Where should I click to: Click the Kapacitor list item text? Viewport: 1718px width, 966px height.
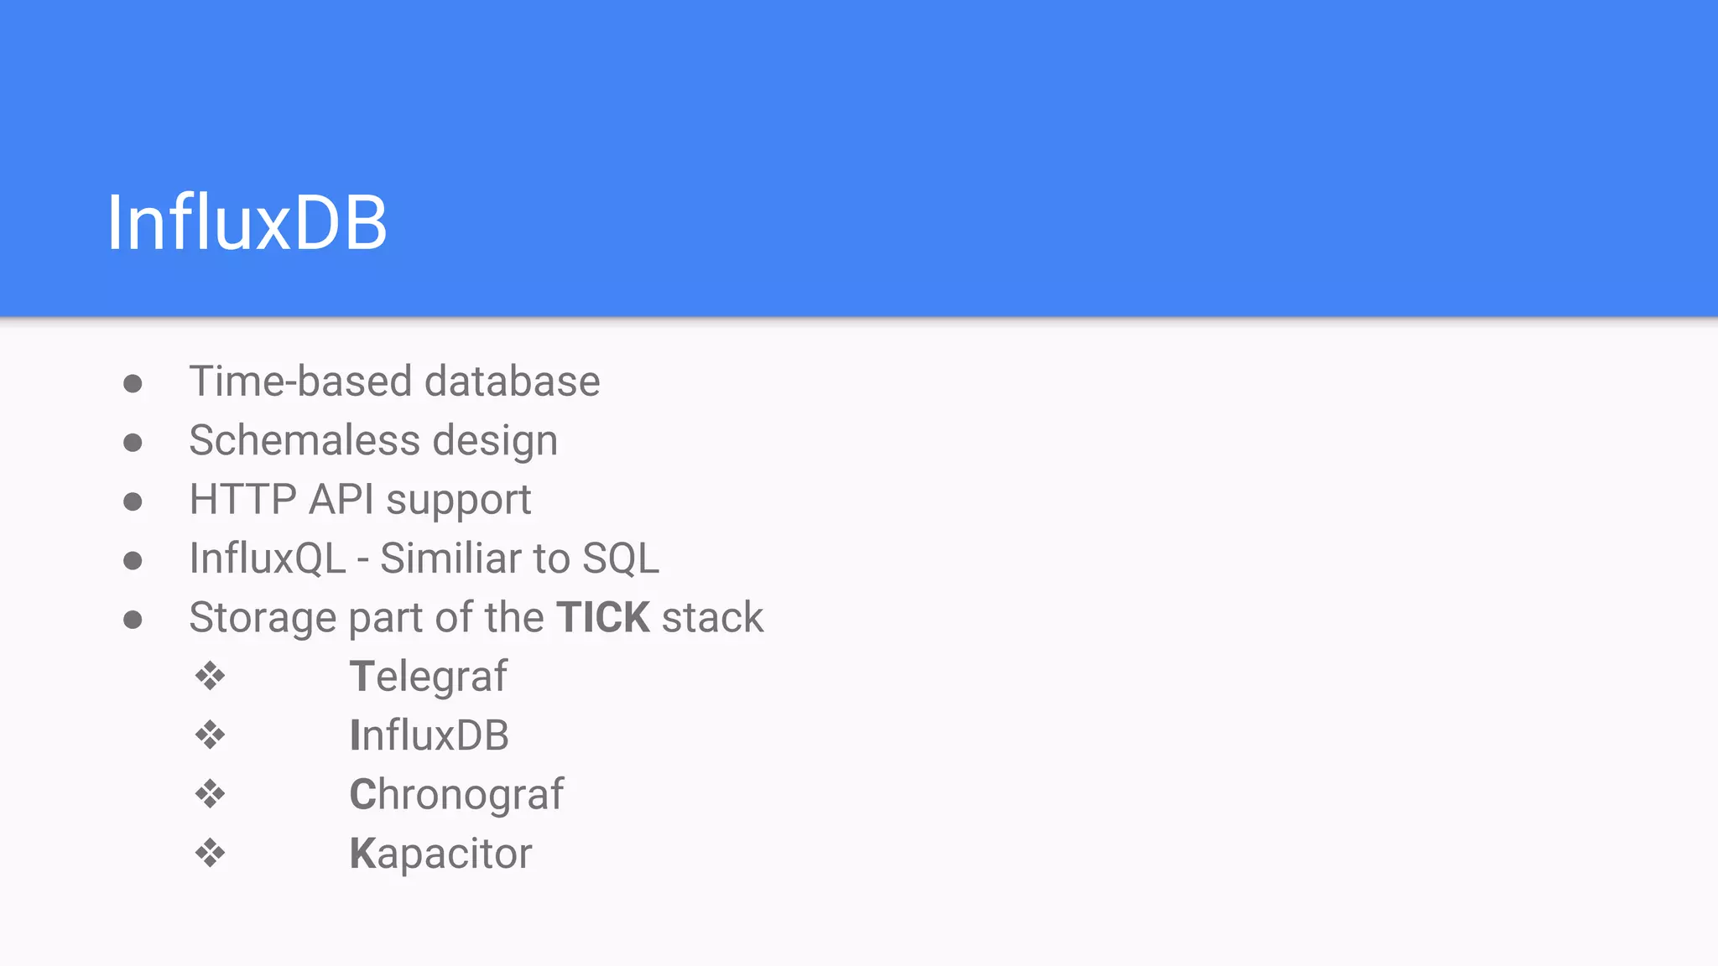coord(440,854)
